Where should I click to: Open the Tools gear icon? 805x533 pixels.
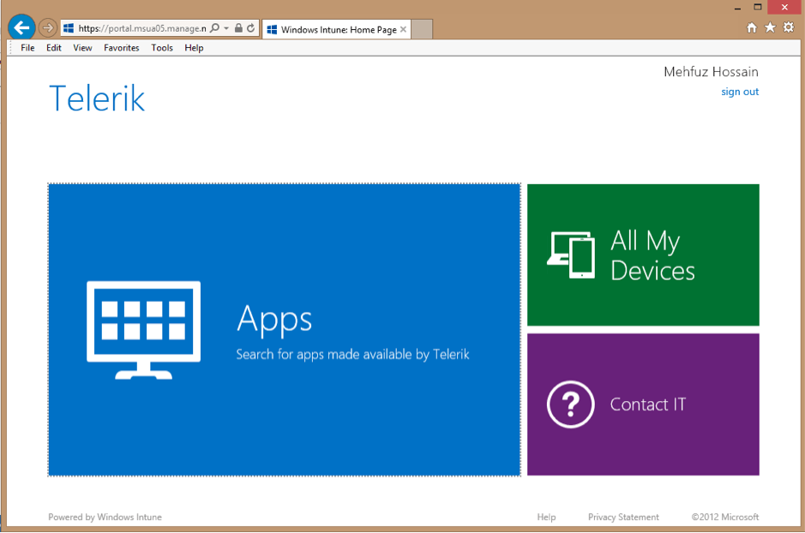pyautogui.click(x=788, y=27)
